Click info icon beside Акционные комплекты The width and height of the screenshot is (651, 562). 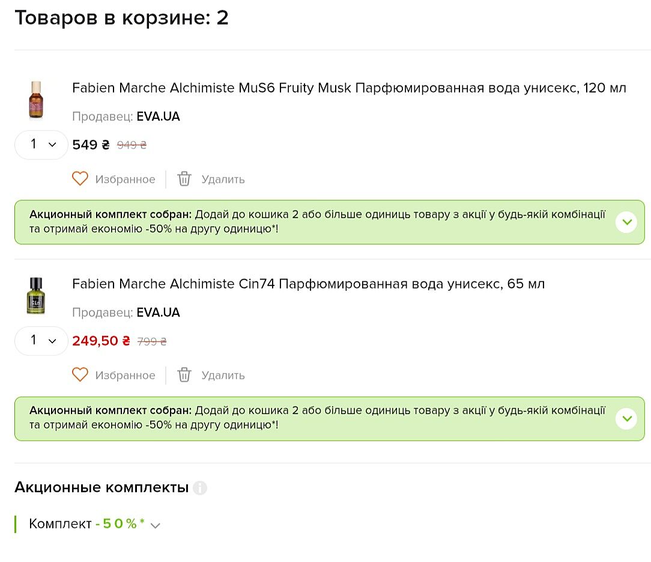point(200,487)
